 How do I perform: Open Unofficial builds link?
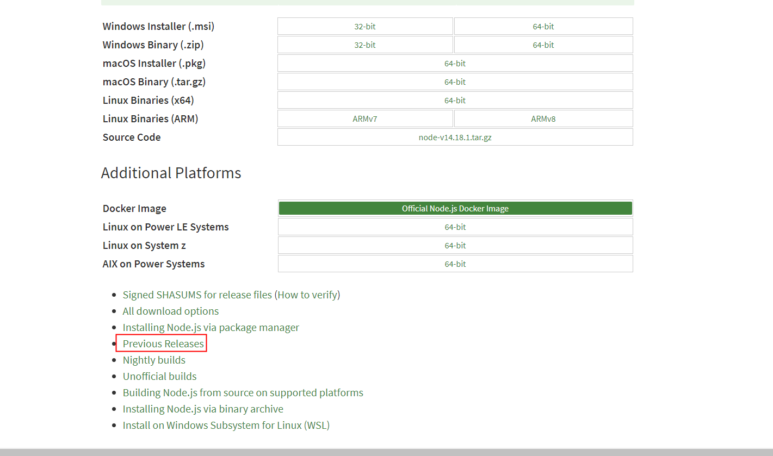[x=159, y=376]
